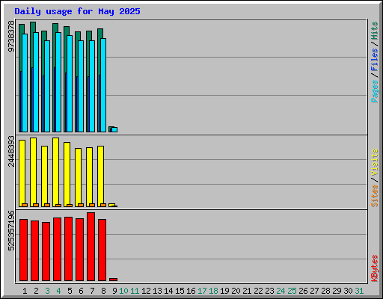Screen dimensions: 383x299
Task: Click the orange Sites bar for day 1
Action: coord(25,205)
